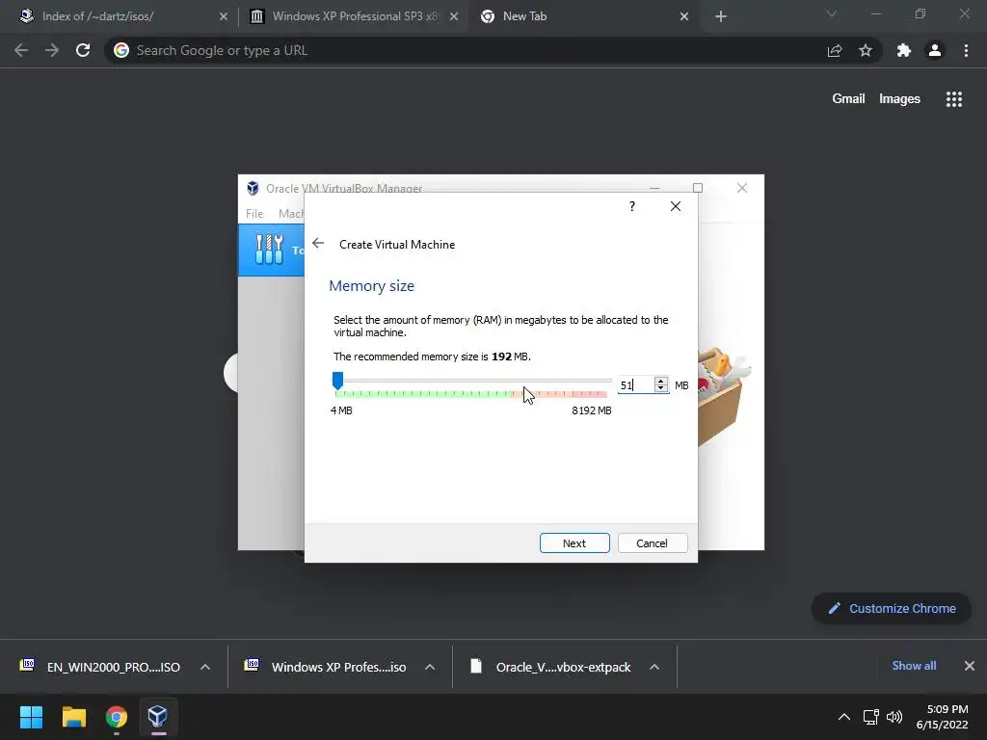Click the Next button
Image resolution: width=987 pixels, height=740 pixels.
pos(574,543)
